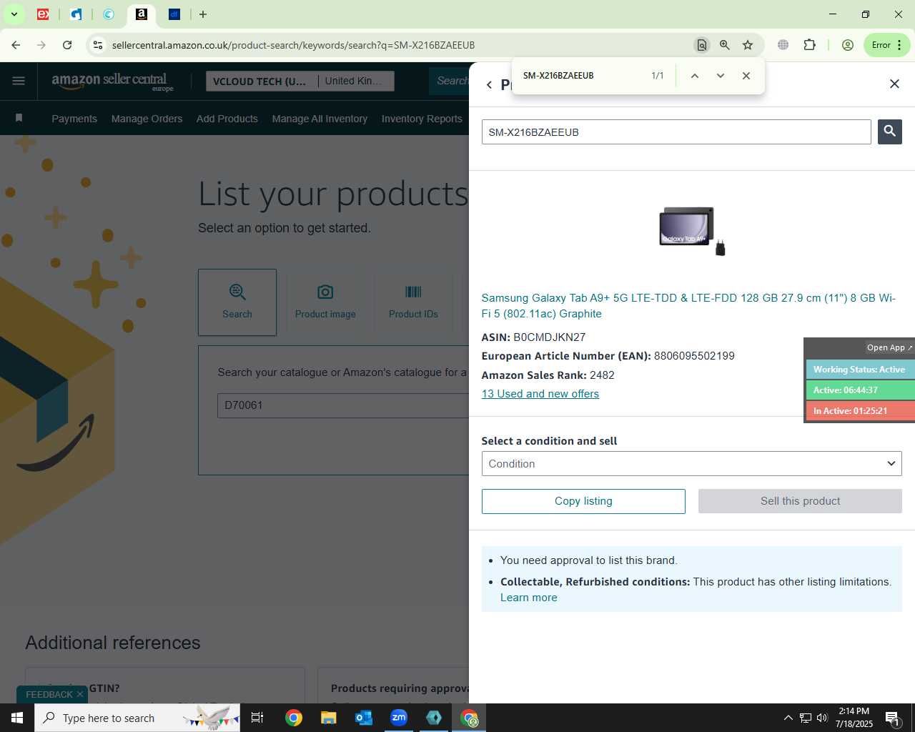Open the Manage All Inventory menu
This screenshot has height=732, width=915.
(320, 119)
